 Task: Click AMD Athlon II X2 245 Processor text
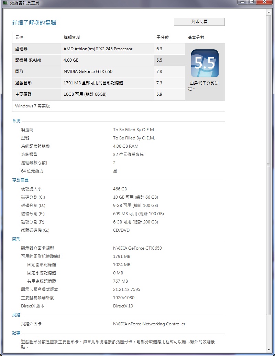[x=98, y=49]
